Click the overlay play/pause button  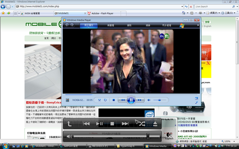pos(99,124)
